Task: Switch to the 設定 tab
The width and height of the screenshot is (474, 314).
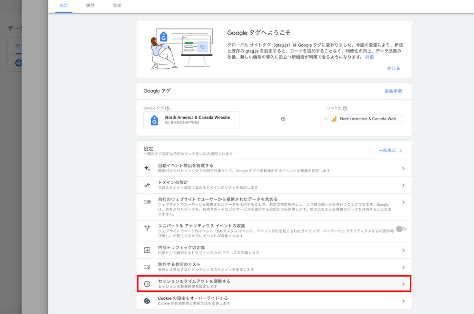Action: click(64, 5)
